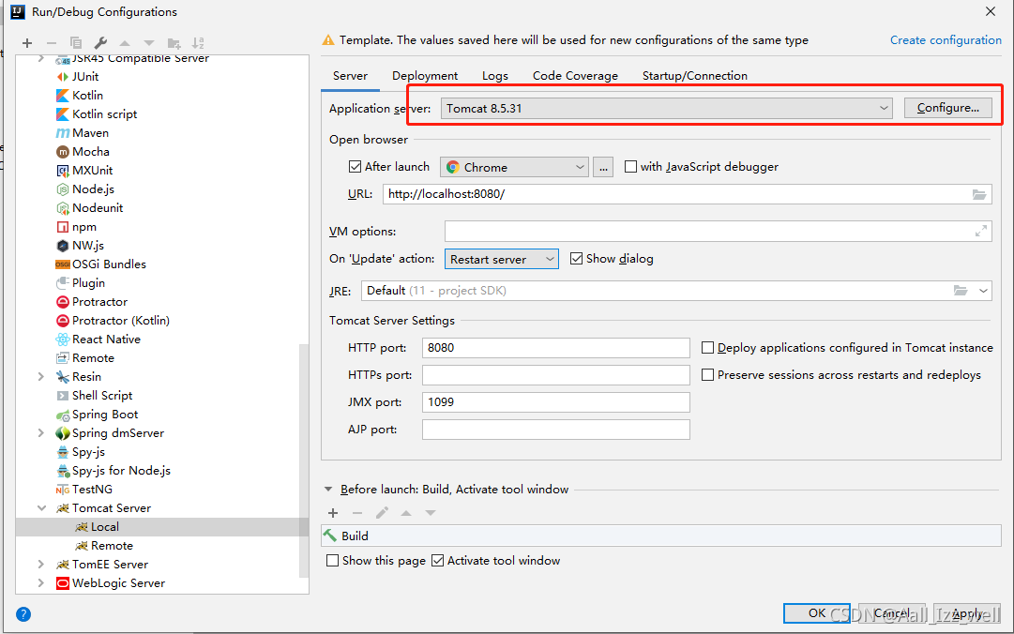Select Kotlin script template
The height and width of the screenshot is (634, 1014).
tap(104, 113)
